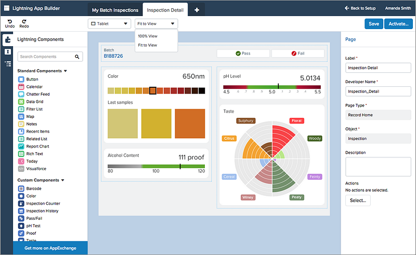Select the Button component icon
This screenshot has width=416, height=255.
pos(21,79)
